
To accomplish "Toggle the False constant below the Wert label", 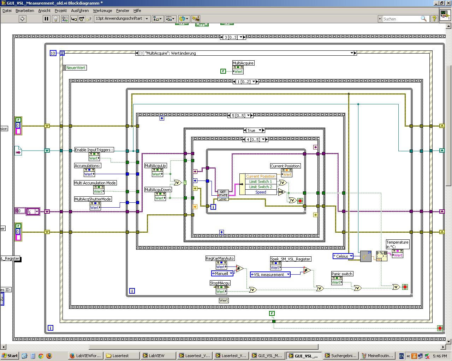I will (x=272, y=313).
